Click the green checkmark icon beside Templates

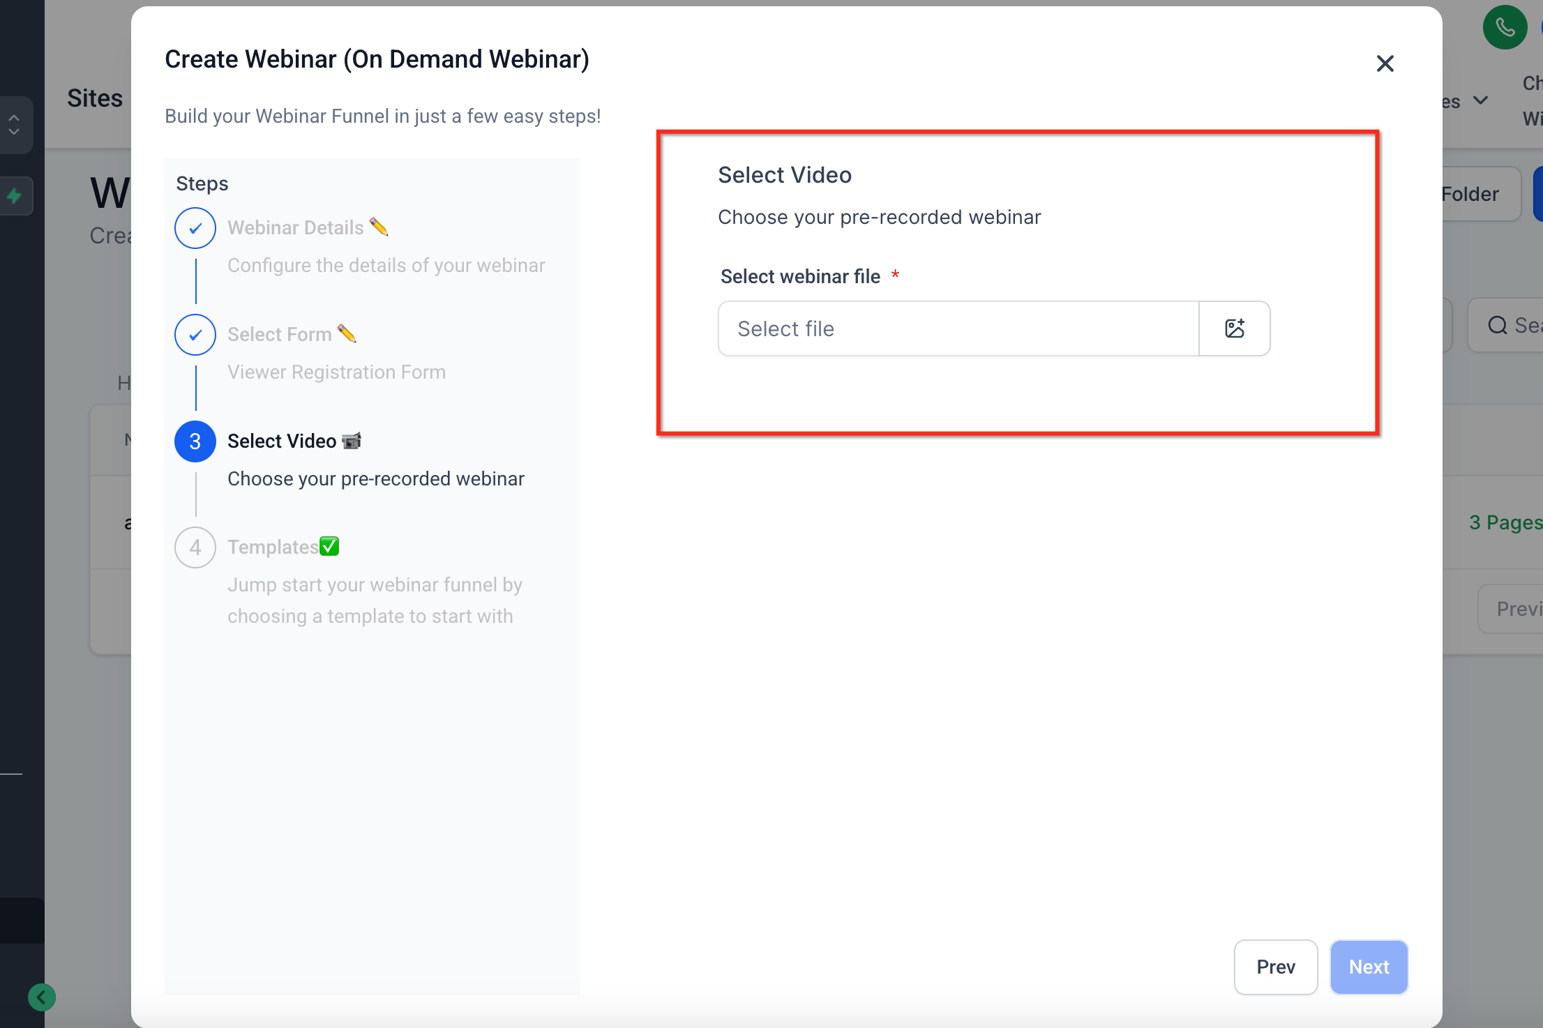click(329, 546)
